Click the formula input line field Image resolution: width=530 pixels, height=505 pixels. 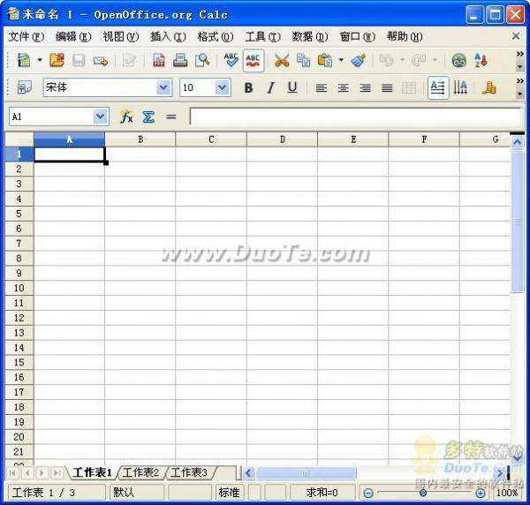[353, 117]
